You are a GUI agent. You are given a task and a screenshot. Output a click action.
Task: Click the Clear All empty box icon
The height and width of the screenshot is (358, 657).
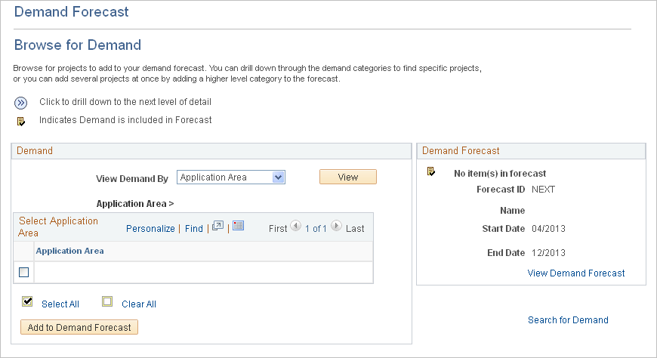click(107, 301)
